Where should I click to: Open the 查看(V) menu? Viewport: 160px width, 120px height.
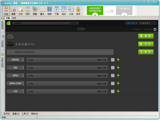click(x=16, y=114)
